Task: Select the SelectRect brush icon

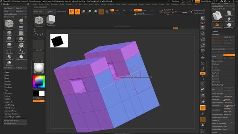Action: 9,51
